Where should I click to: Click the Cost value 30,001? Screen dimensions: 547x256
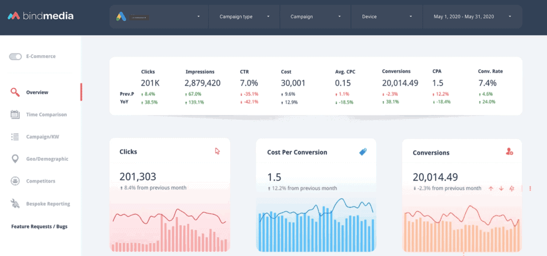[x=293, y=83]
